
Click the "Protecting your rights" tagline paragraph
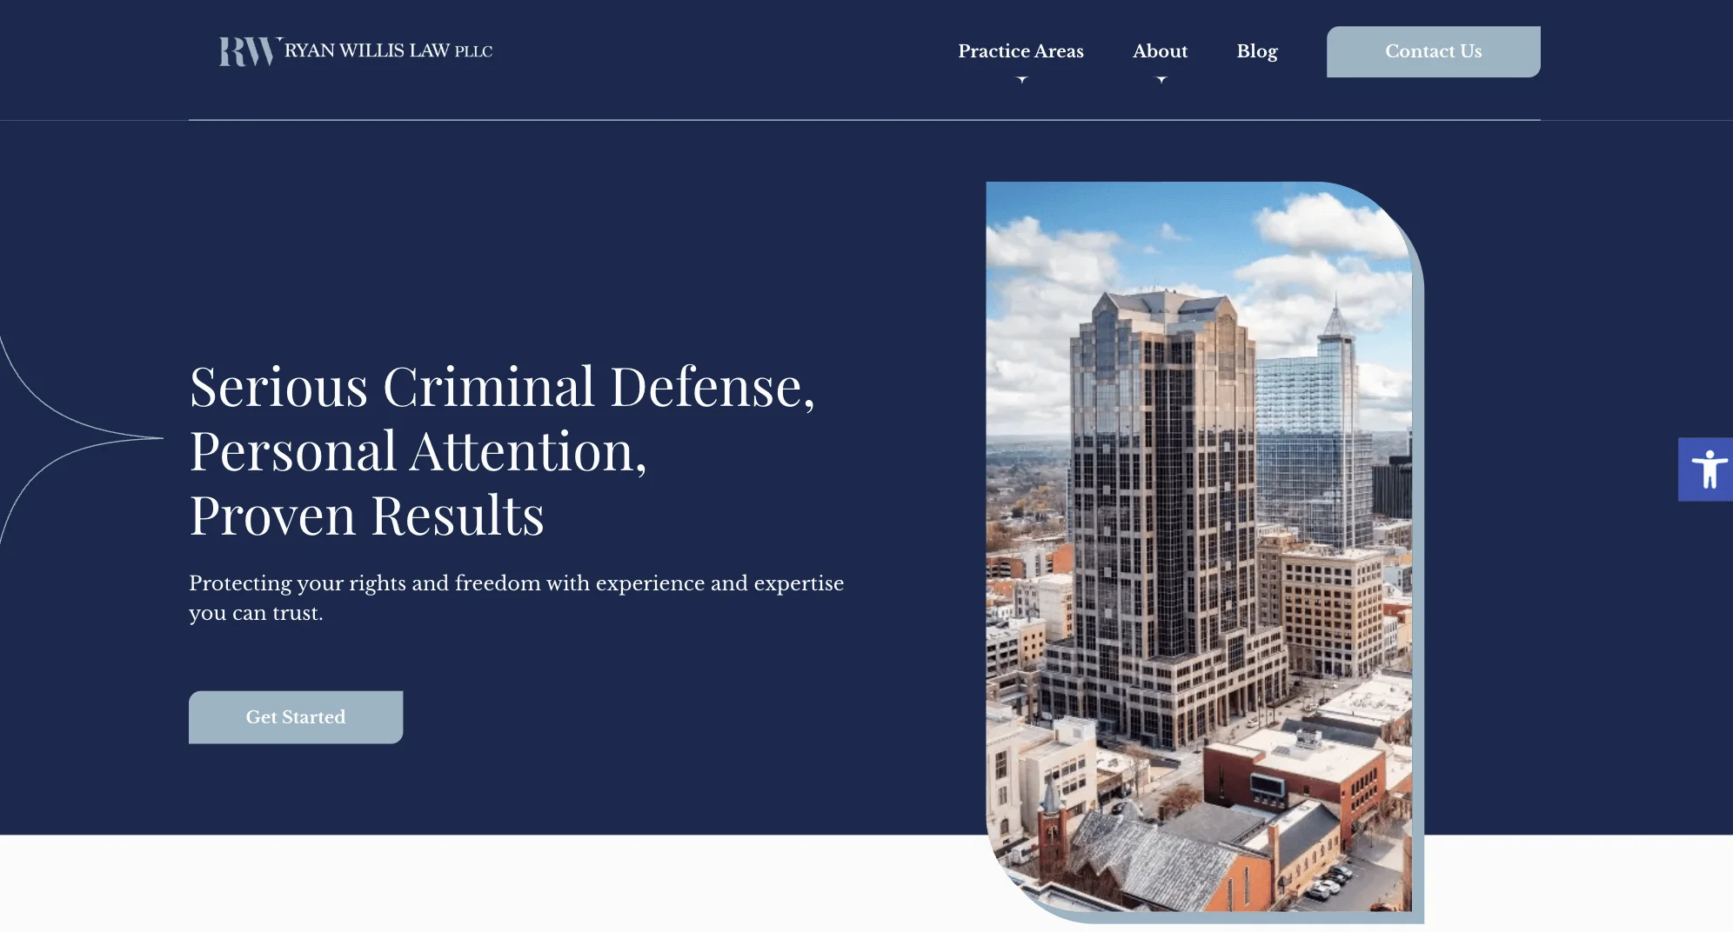[516, 597]
